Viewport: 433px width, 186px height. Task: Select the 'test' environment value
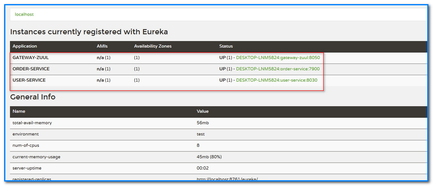[x=201, y=134]
